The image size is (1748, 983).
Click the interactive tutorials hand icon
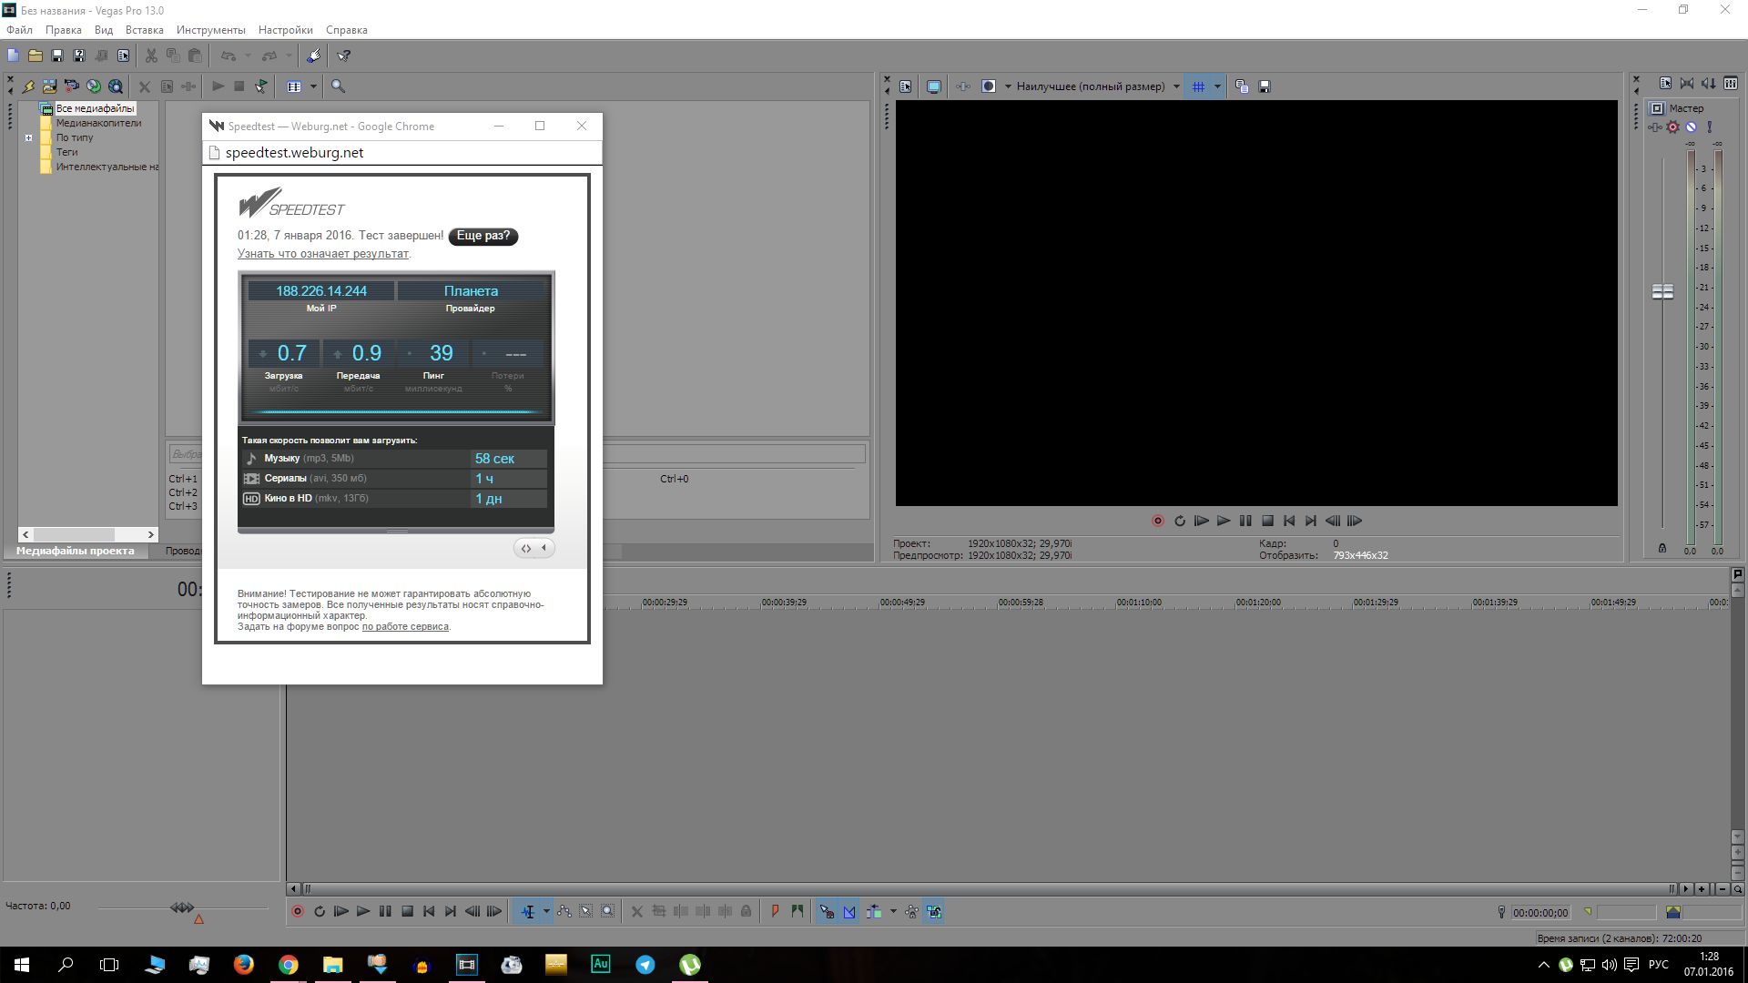coord(313,56)
